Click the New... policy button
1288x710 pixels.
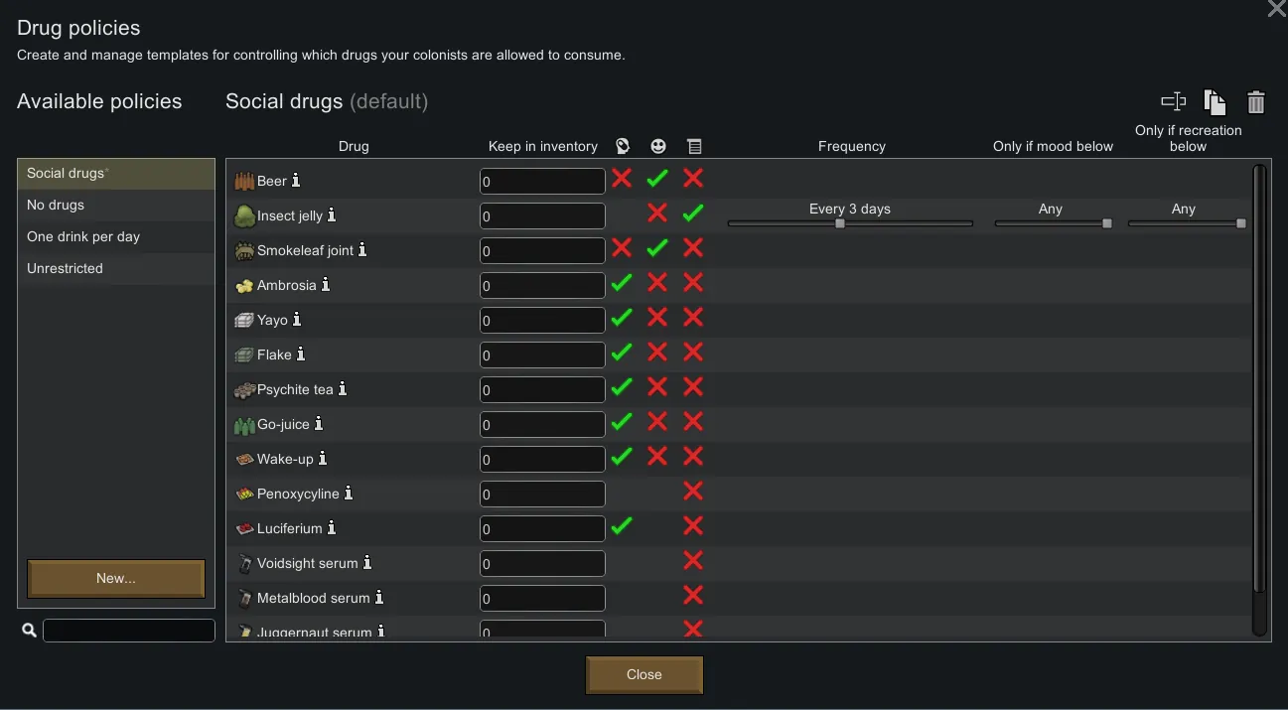coord(116,578)
